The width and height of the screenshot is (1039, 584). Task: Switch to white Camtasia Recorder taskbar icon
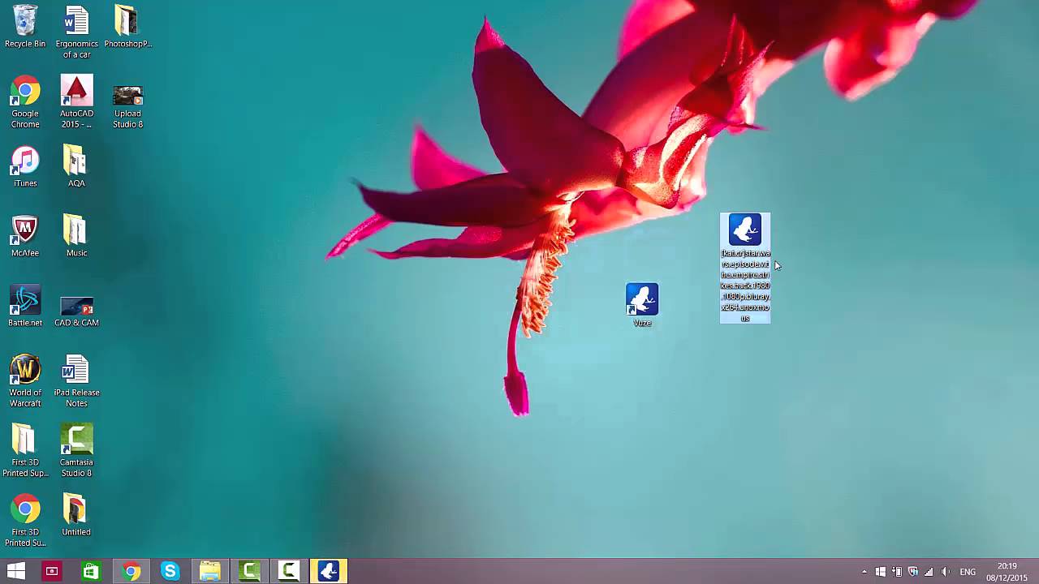[288, 572]
